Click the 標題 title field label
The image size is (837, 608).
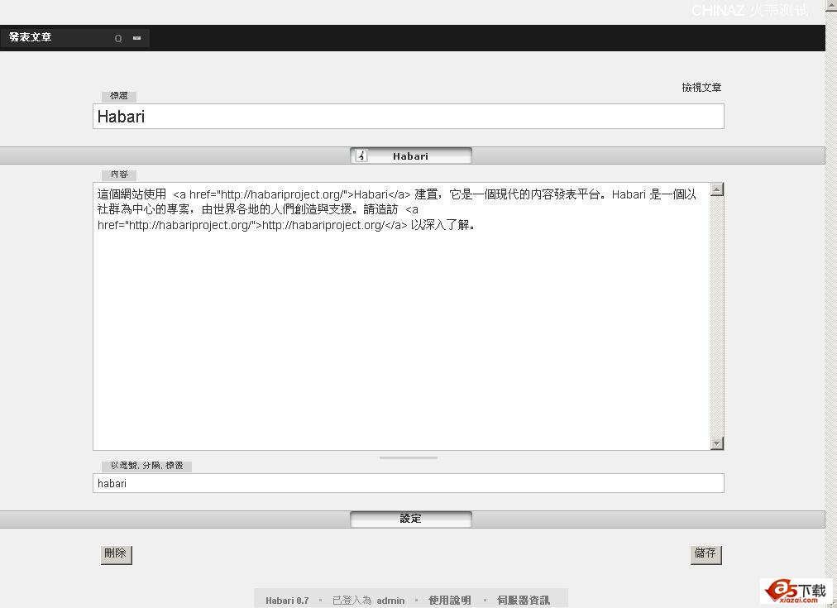pyautogui.click(x=119, y=96)
